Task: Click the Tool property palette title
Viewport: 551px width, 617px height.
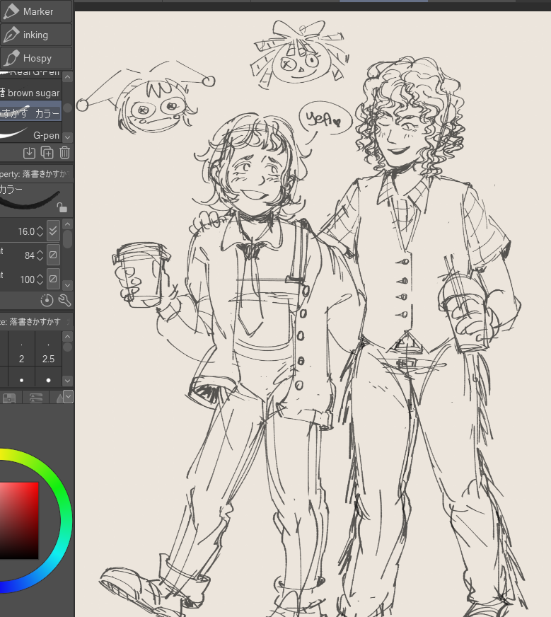Action: (x=36, y=174)
